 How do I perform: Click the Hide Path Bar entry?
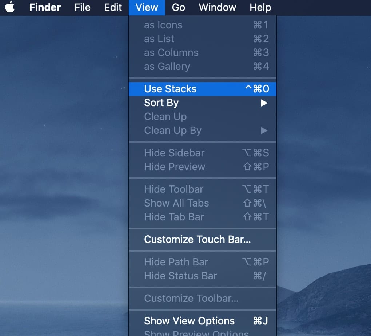[x=176, y=262]
